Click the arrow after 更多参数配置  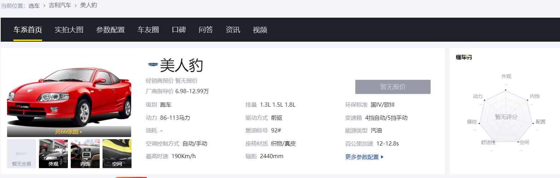(x=382, y=157)
